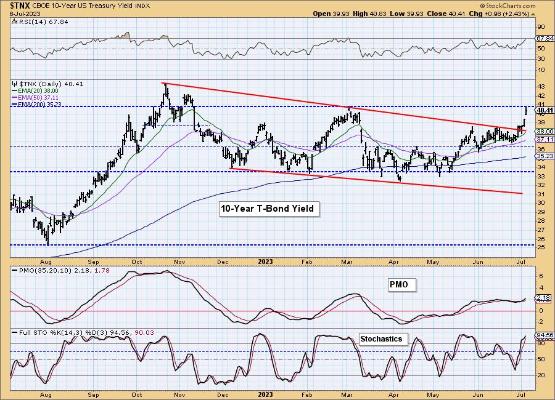555x400 pixels.
Task: Click the EMA(20) 38.00 legend entry
Action: [x=35, y=91]
